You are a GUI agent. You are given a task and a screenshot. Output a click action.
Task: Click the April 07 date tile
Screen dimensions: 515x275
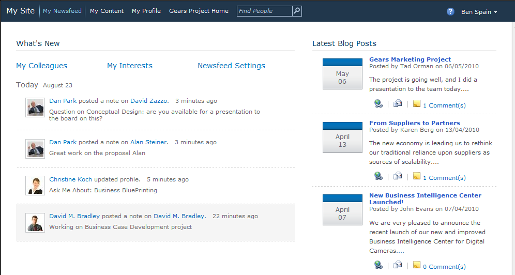tap(342, 210)
